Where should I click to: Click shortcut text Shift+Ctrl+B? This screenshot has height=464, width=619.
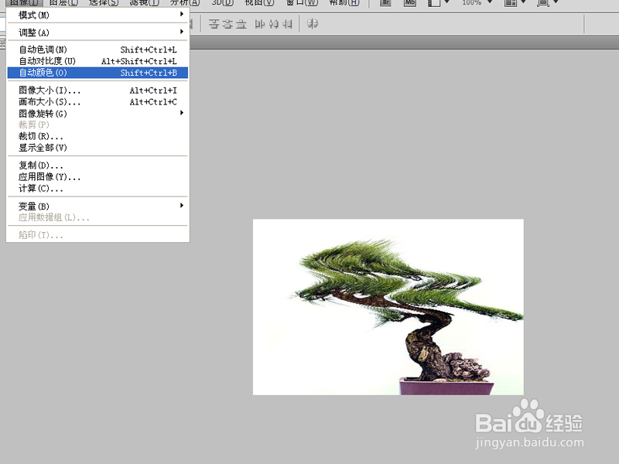149,73
